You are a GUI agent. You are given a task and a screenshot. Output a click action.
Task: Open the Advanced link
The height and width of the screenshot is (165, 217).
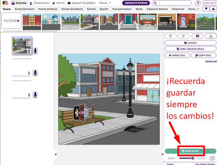tap(211, 61)
